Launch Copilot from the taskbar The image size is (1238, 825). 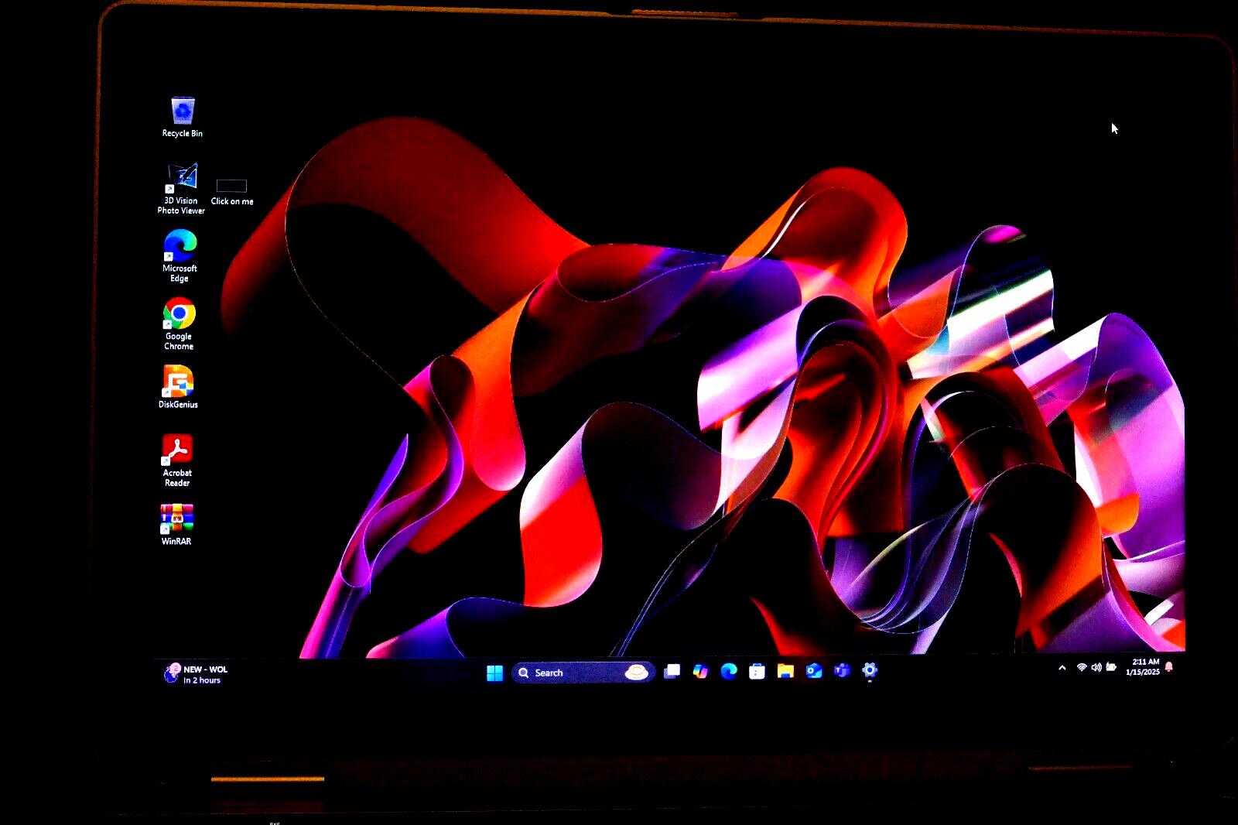click(700, 671)
